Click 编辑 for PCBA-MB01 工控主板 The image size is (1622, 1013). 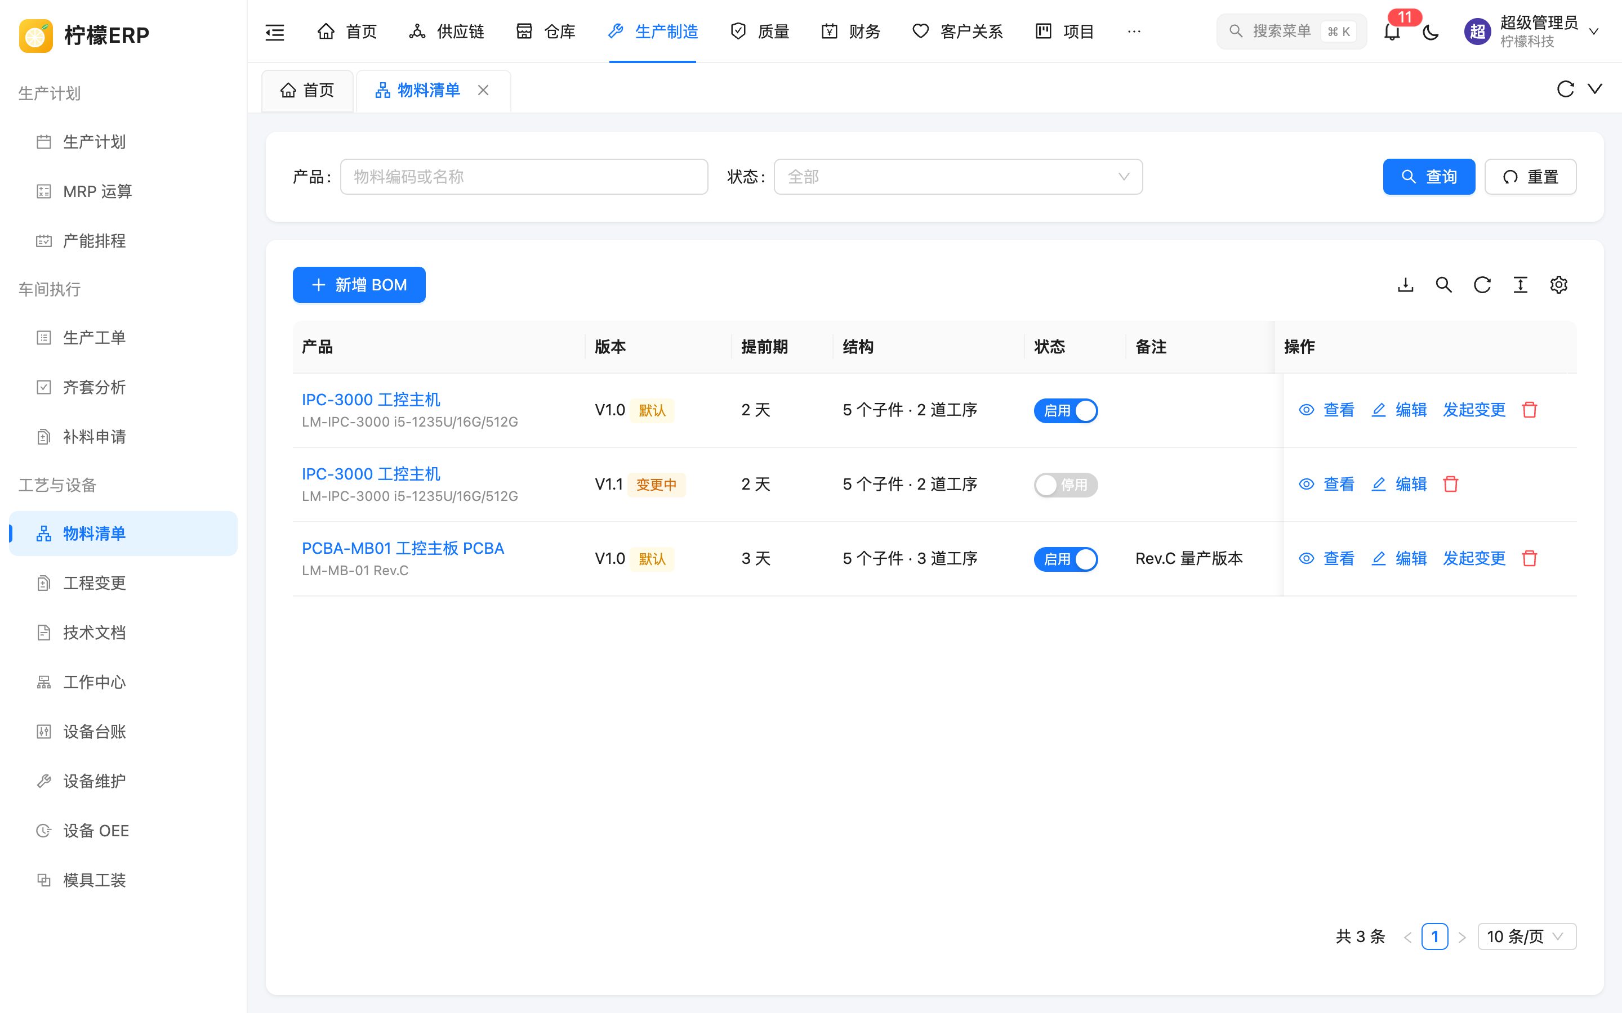(x=1399, y=558)
